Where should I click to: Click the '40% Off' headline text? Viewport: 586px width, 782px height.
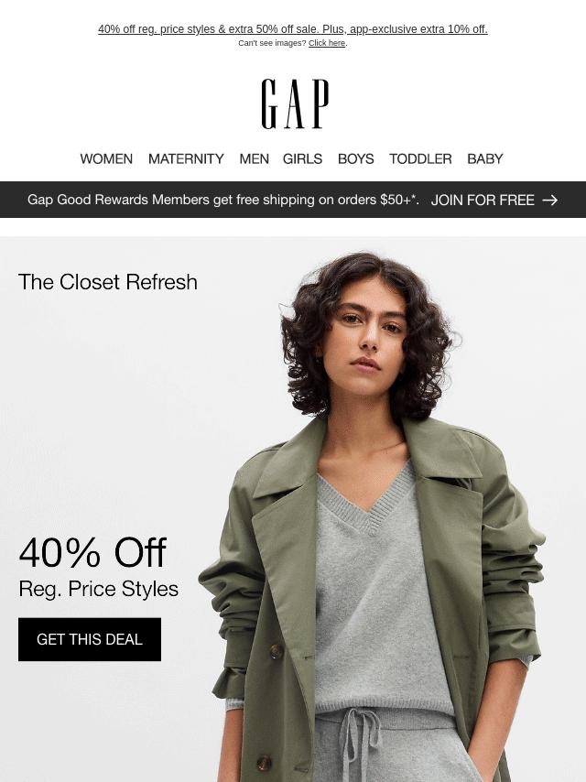[92, 552]
